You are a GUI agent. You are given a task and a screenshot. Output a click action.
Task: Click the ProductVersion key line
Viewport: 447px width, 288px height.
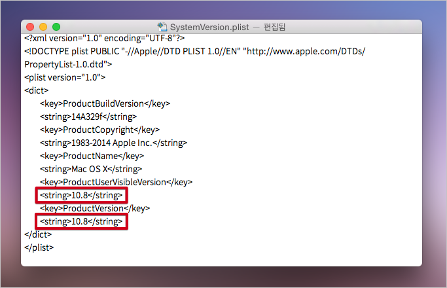pyautogui.click(x=95, y=209)
